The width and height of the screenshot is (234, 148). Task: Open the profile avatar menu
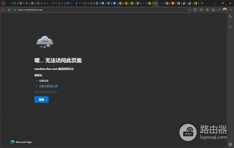[225, 10]
